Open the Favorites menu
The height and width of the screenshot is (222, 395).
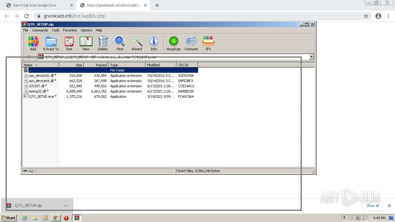pyautogui.click(x=70, y=30)
